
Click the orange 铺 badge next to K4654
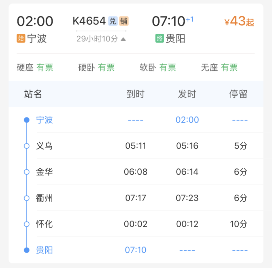(x=124, y=21)
